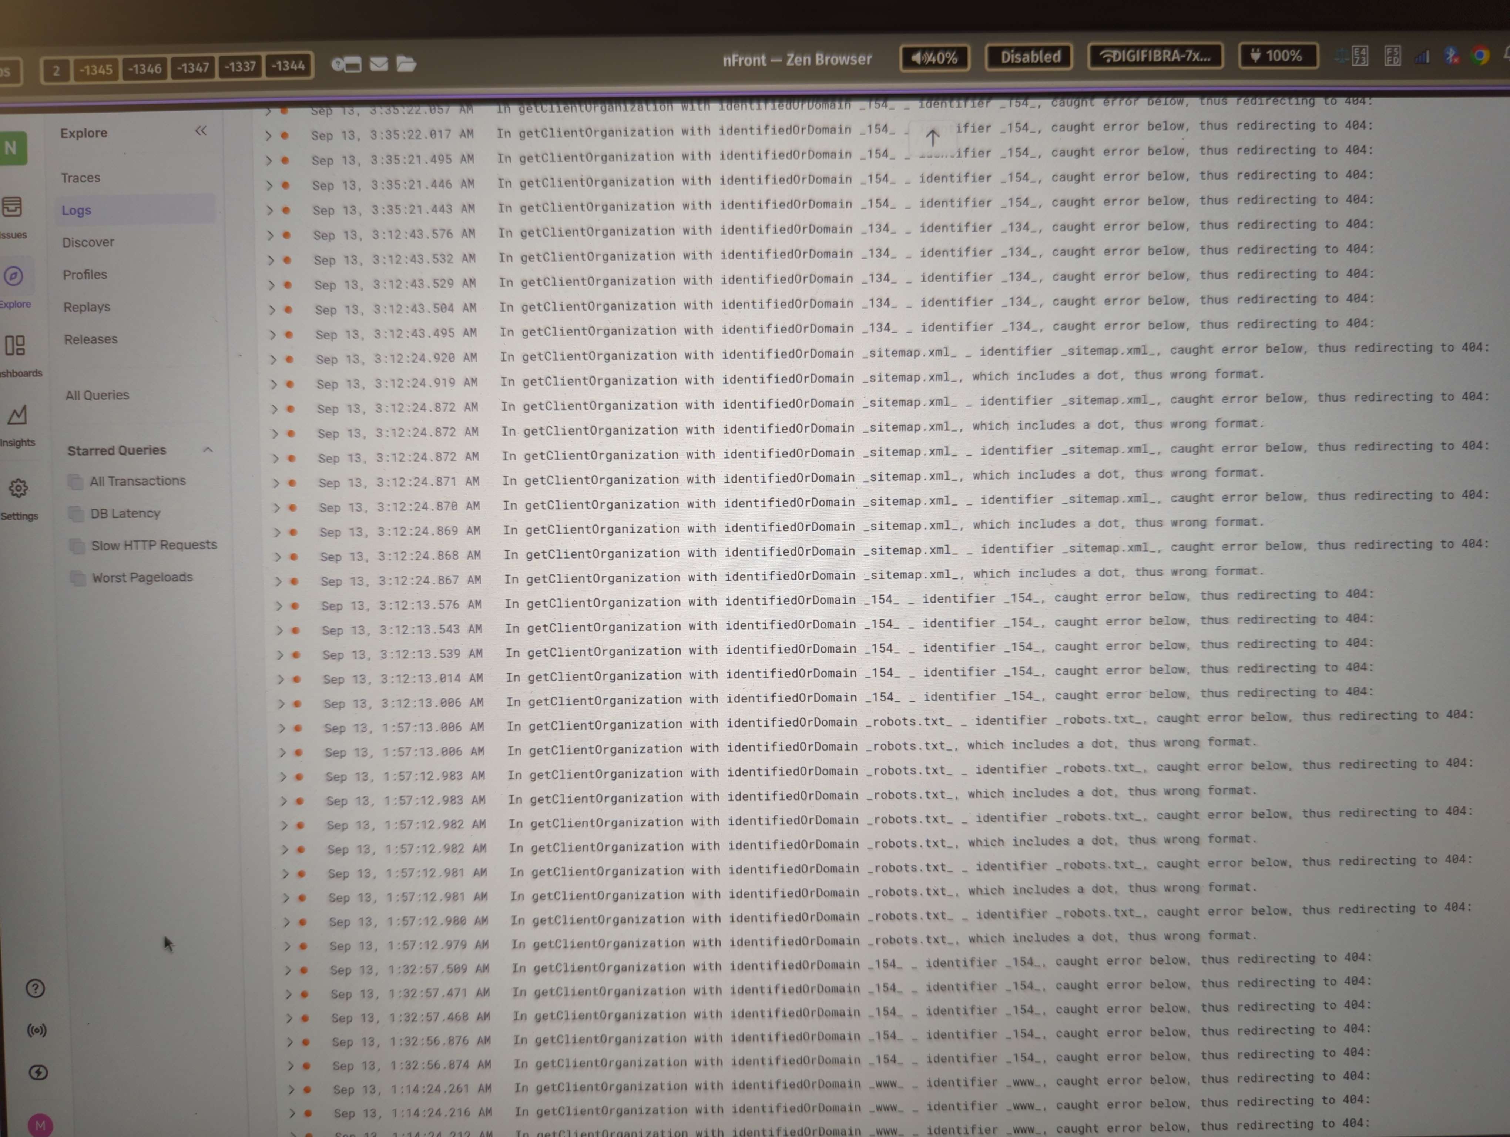The height and width of the screenshot is (1137, 1510).
Task: Collapse the Explore sidebar with double chevron
Action: [201, 131]
